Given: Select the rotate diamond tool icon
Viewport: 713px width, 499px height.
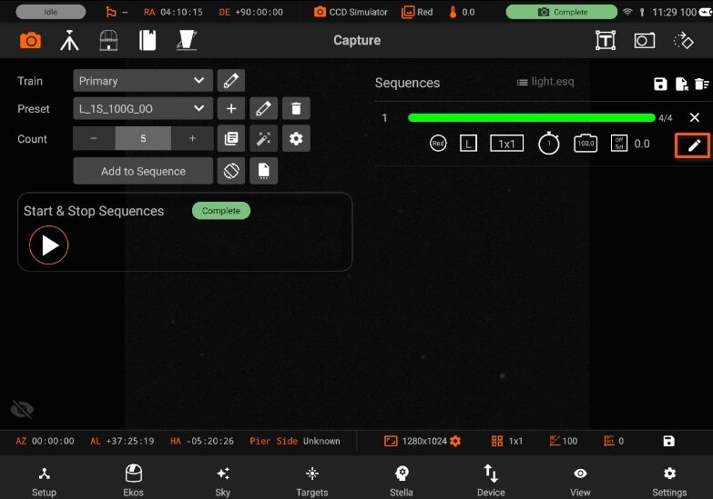Looking at the screenshot, I should click(x=683, y=41).
